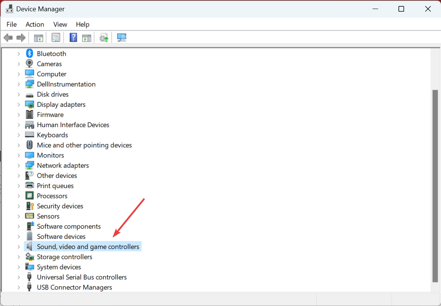The image size is (441, 306).
Task: Expand Network adapters chevron
Action: [x=18, y=165]
